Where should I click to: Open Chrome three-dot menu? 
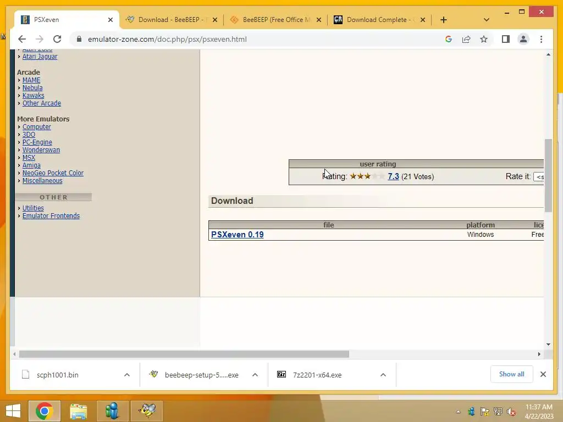(541, 39)
